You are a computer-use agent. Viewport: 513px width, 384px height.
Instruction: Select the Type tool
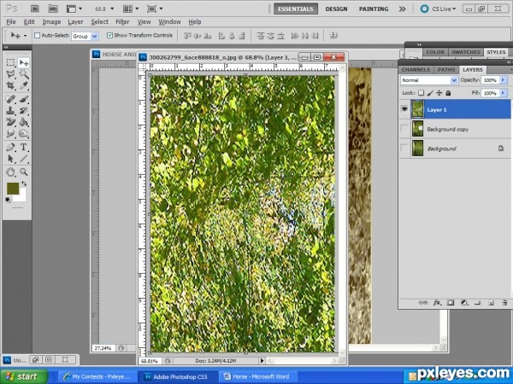[24, 147]
